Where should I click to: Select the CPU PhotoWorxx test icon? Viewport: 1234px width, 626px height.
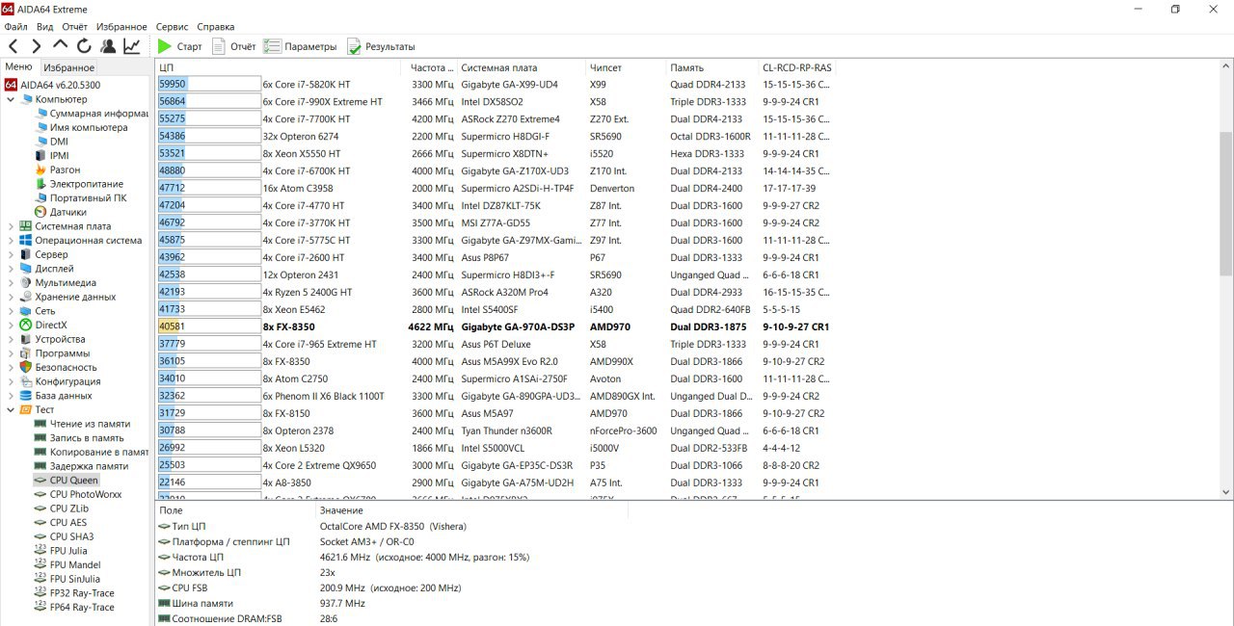[40, 494]
